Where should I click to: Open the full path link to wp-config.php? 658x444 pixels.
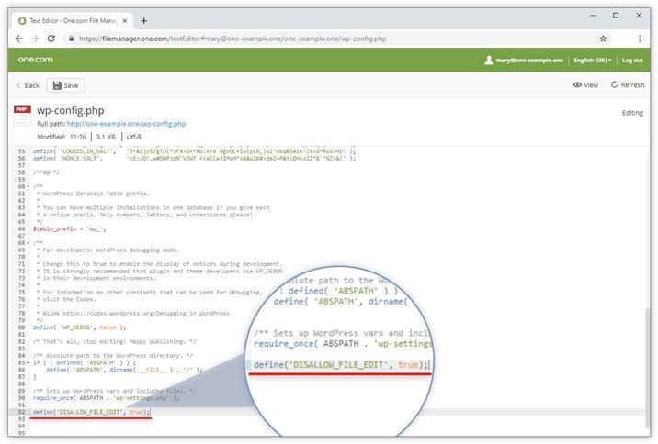click(x=126, y=124)
